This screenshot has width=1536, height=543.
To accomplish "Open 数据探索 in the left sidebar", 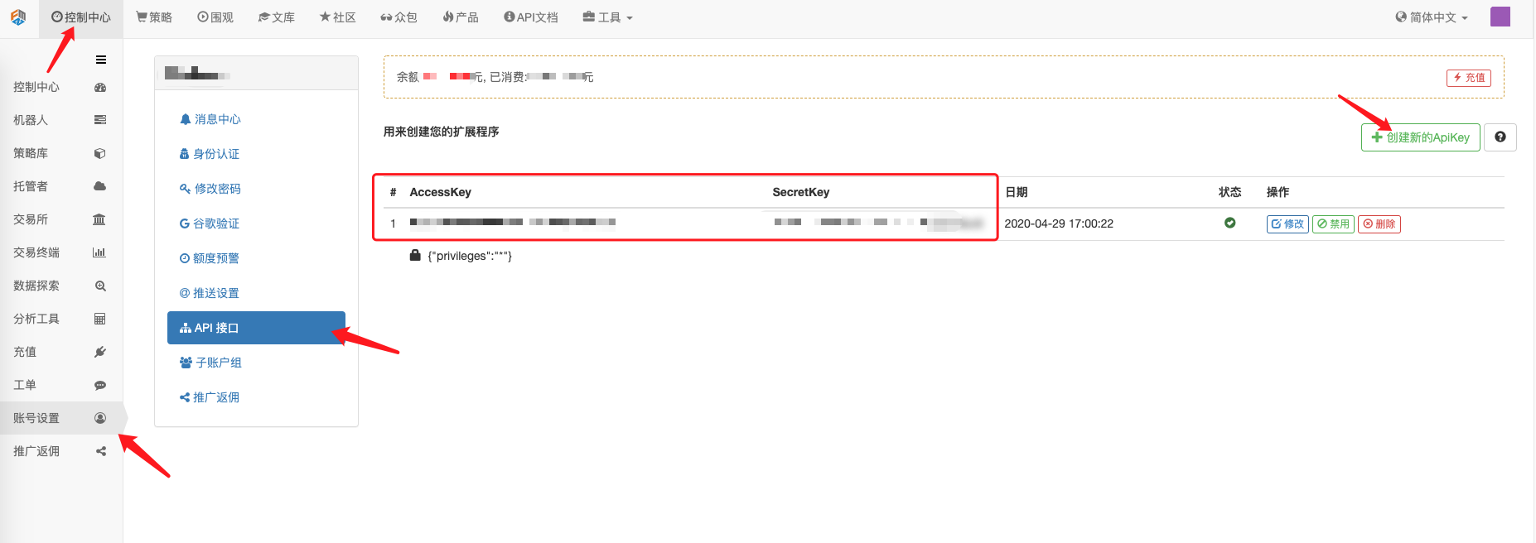I will (x=36, y=286).
